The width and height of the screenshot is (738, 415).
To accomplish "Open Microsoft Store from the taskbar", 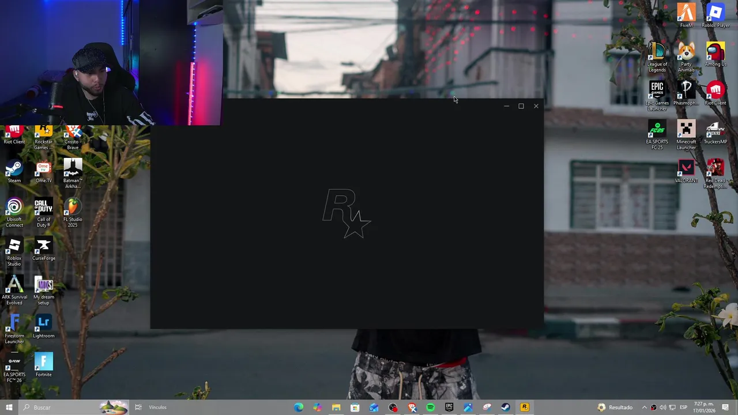I will (355, 408).
